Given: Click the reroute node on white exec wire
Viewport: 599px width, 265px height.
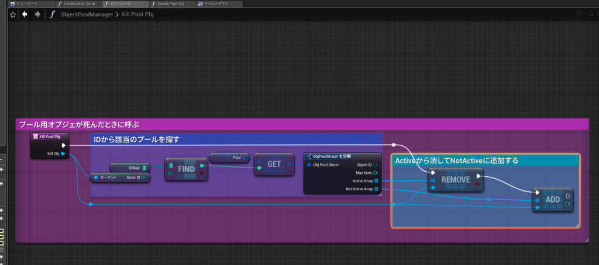Looking at the screenshot, I should 394,145.
